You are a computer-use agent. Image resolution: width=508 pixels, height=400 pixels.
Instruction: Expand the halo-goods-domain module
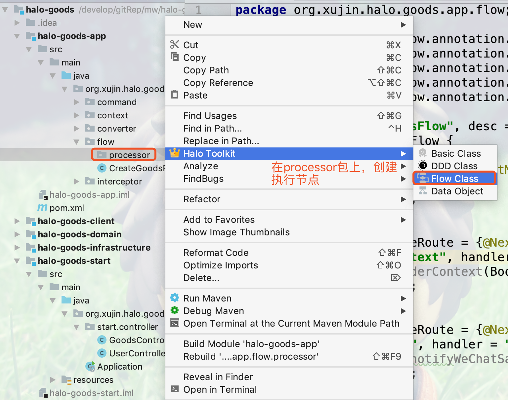pos(17,234)
